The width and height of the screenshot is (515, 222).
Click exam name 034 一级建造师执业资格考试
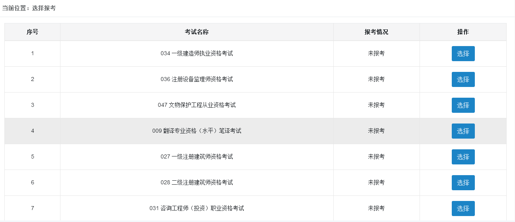tap(196, 54)
